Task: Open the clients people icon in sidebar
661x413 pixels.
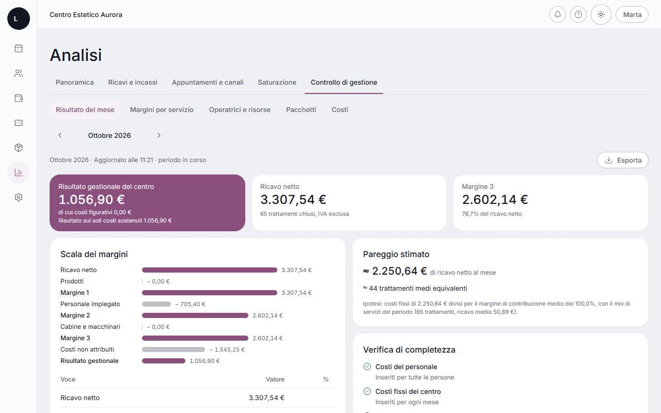Action: tap(19, 73)
